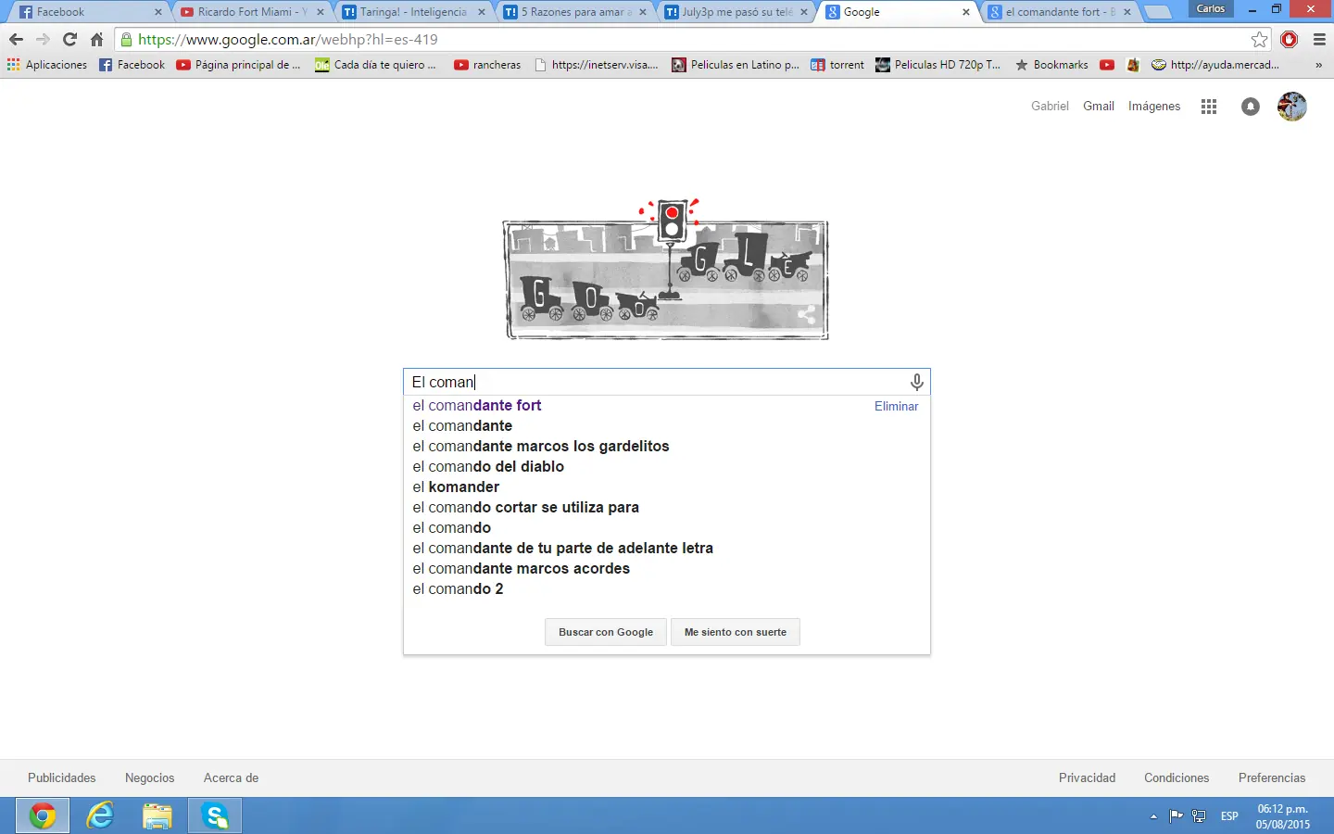Select suggestion "el comandante marcos los gardelitos"

(x=541, y=447)
